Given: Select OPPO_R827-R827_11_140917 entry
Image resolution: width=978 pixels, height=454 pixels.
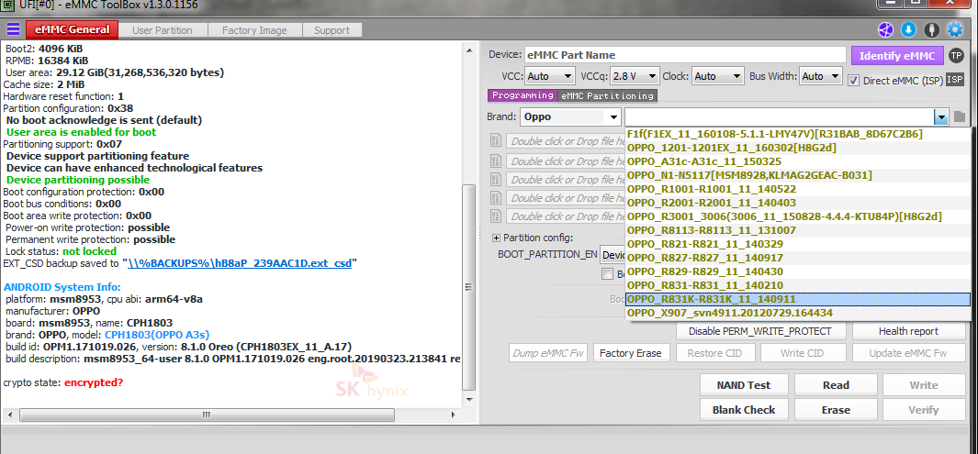Looking at the screenshot, I should click(x=798, y=258).
